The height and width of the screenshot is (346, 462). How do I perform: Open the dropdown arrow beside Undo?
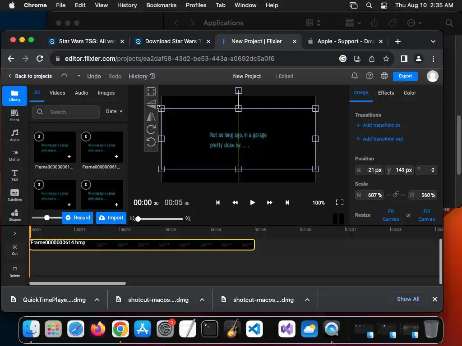click(x=79, y=76)
